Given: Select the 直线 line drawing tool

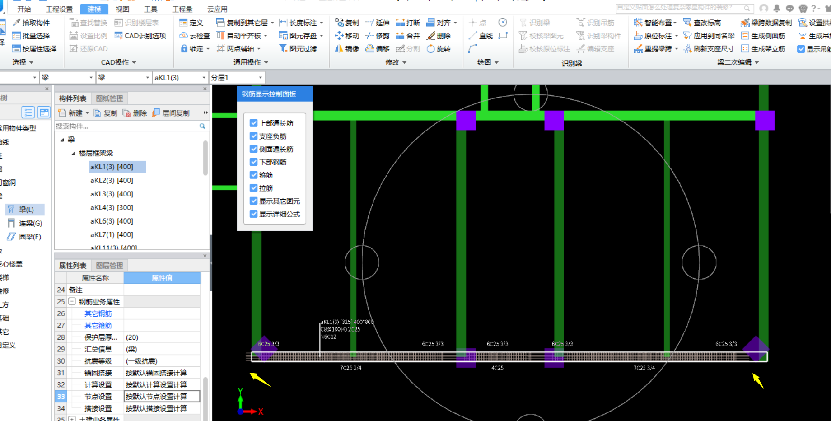Looking at the screenshot, I should [481, 36].
